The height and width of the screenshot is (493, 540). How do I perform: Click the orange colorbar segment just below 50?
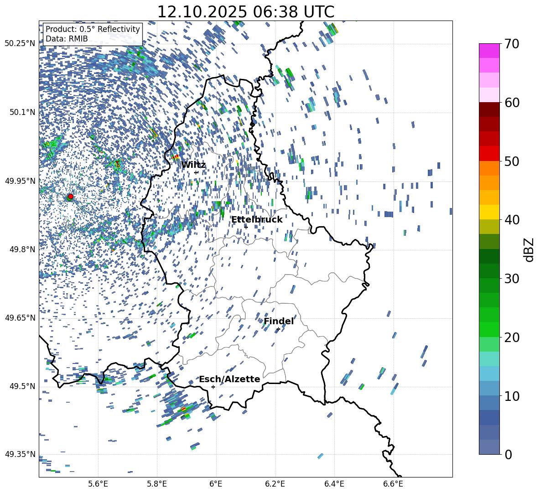(489, 168)
